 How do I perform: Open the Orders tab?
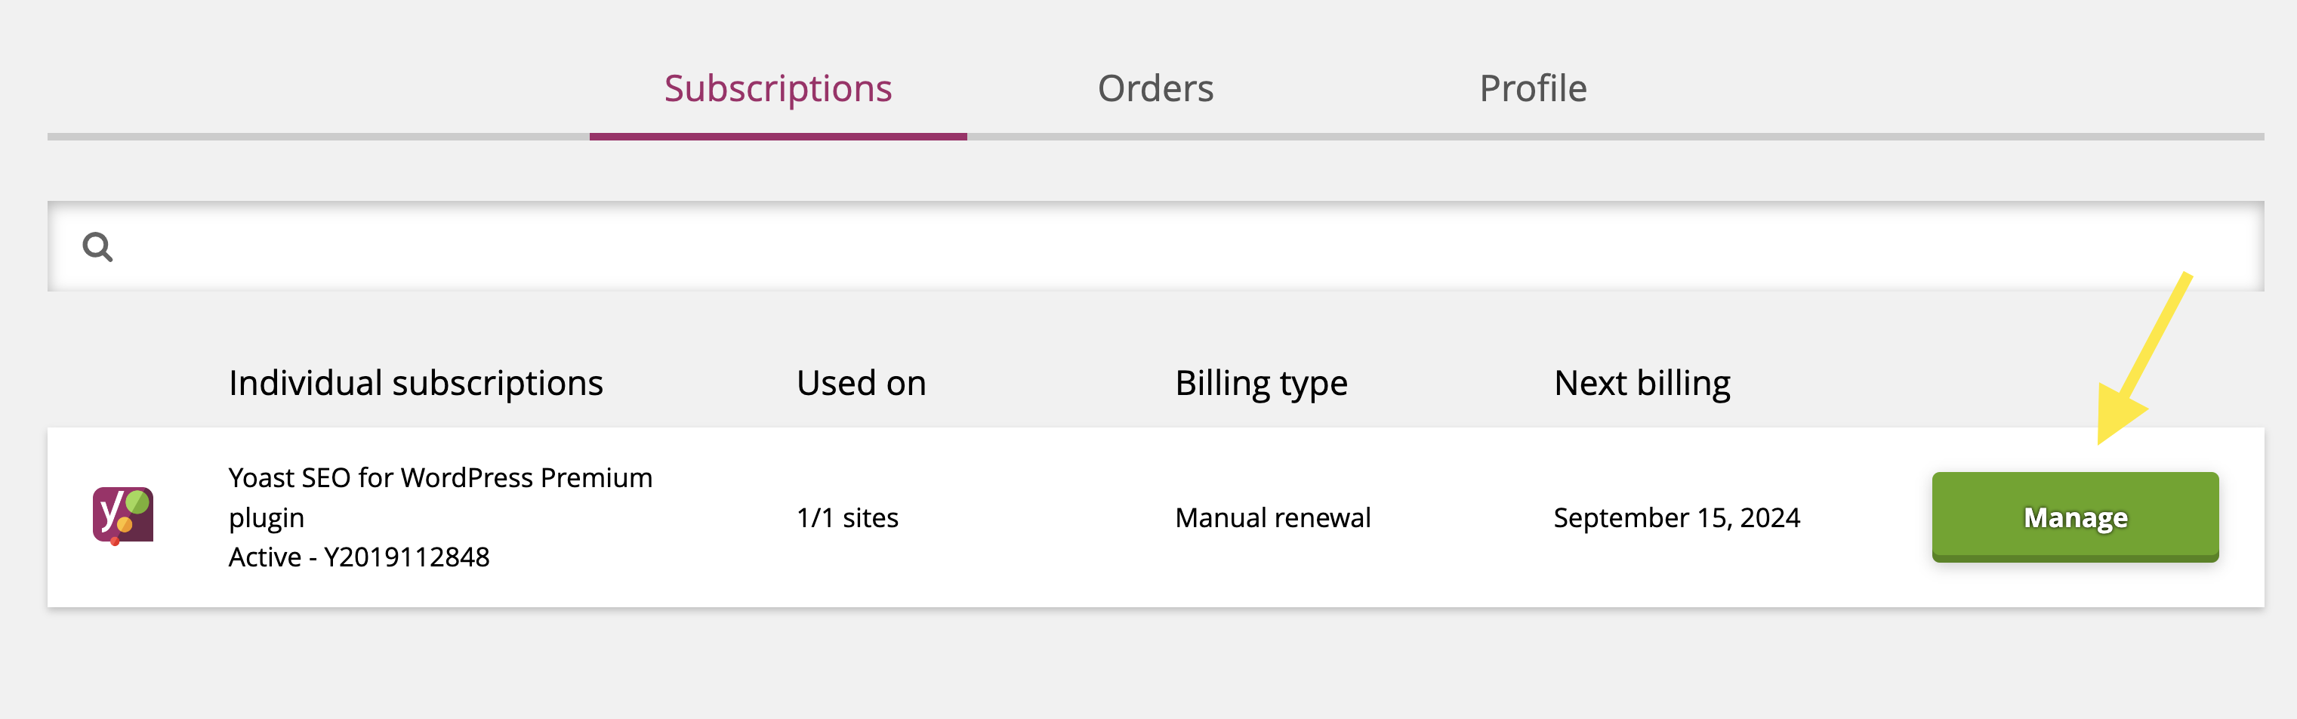(x=1155, y=88)
